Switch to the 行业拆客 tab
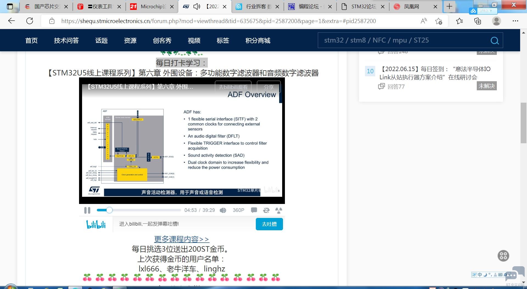Image resolution: width=527 pixels, height=289 pixels. coord(258,7)
